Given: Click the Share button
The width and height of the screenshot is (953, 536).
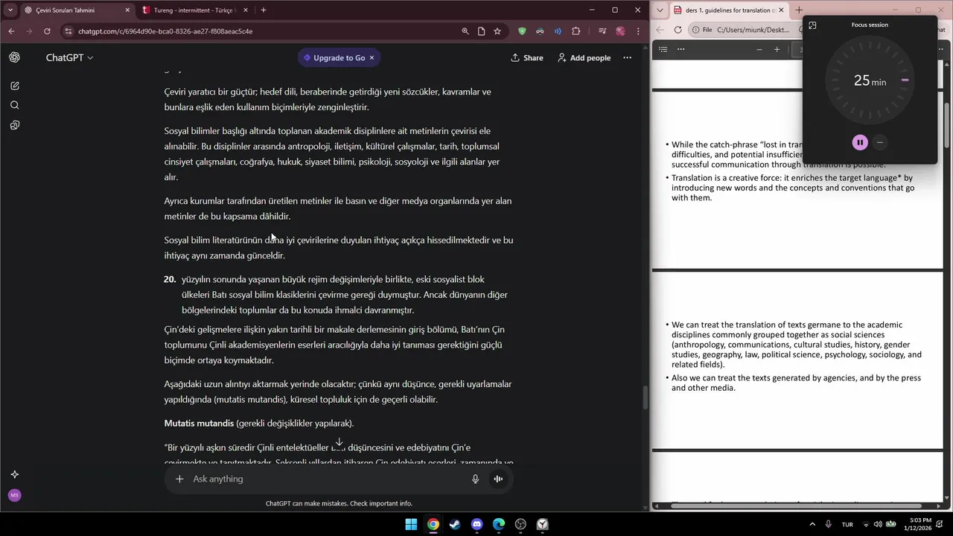Looking at the screenshot, I should coord(527,57).
